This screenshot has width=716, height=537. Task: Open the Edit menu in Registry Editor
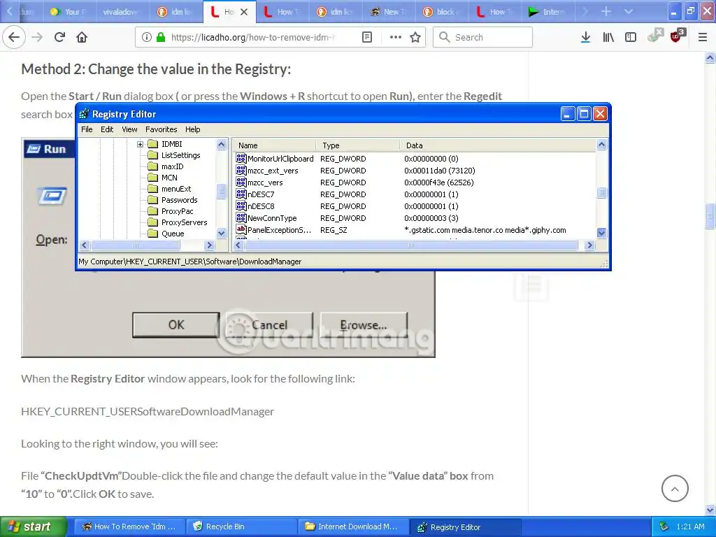[x=107, y=129]
